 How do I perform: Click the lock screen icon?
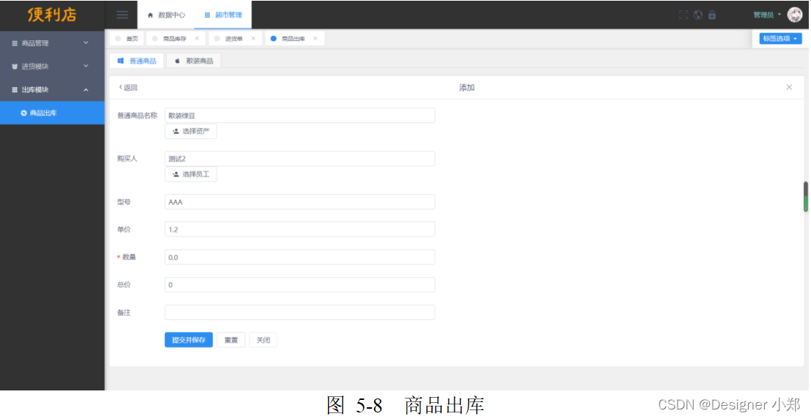point(712,15)
